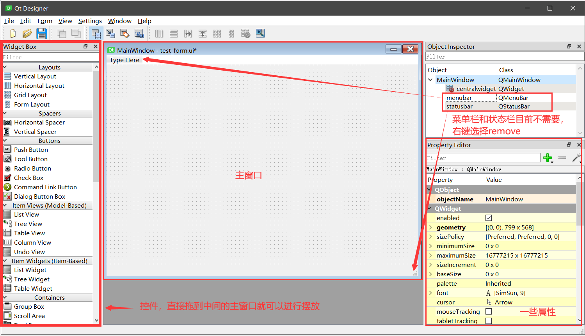Click the Lay Out Vertically icon
585x336 pixels.
click(174, 34)
